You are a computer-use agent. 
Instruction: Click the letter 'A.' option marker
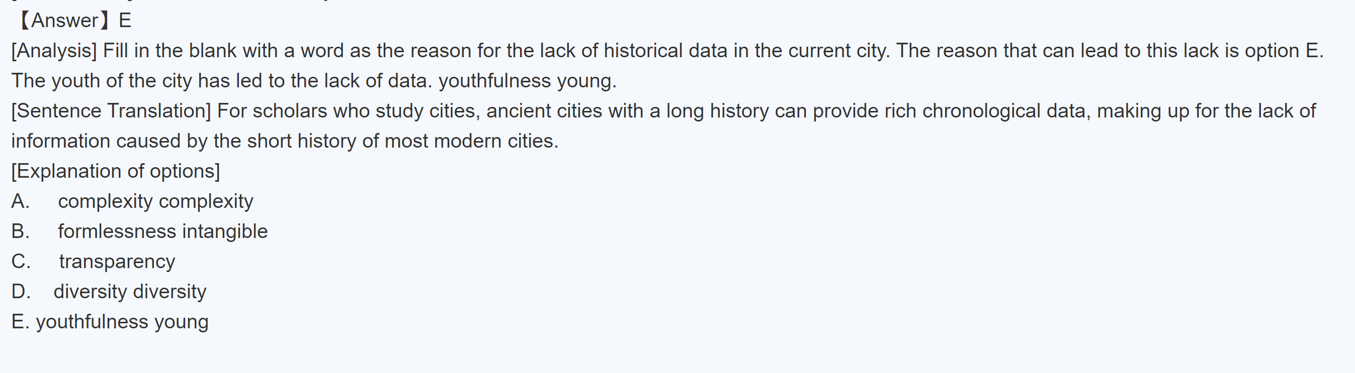point(21,202)
